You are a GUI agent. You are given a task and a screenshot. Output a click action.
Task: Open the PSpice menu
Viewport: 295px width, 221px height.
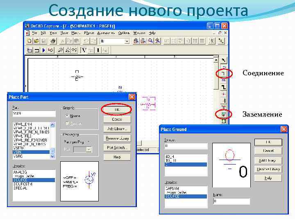[89, 33]
